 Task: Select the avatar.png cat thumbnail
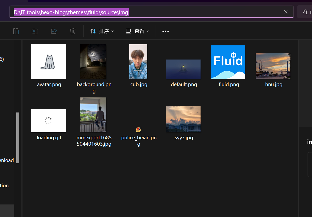coord(48,62)
